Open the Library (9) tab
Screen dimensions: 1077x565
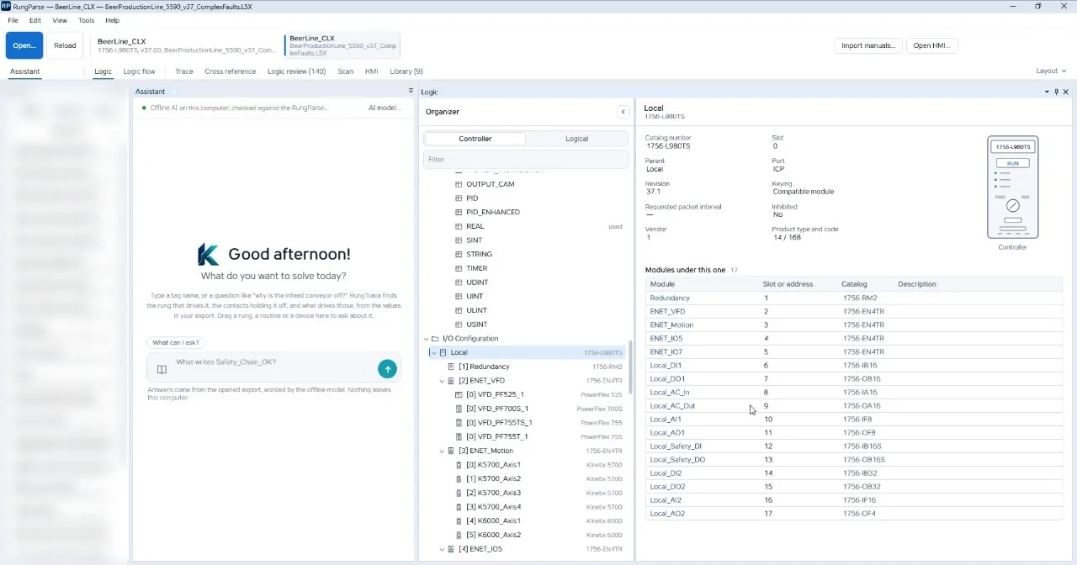pyautogui.click(x=406, y=71)
